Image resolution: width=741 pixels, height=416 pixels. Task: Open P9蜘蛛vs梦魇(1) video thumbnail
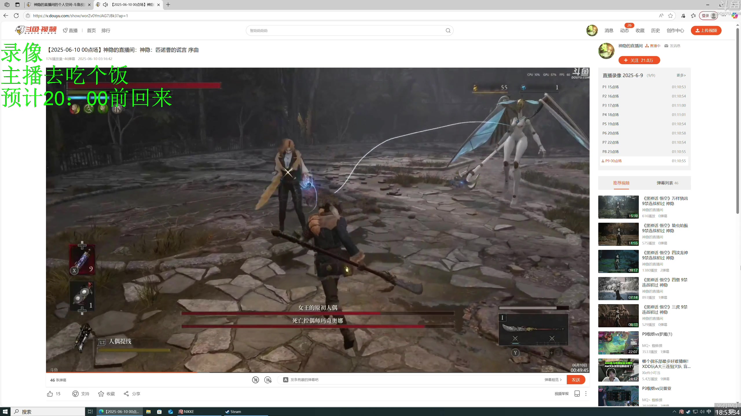click(x=618, y=343)
